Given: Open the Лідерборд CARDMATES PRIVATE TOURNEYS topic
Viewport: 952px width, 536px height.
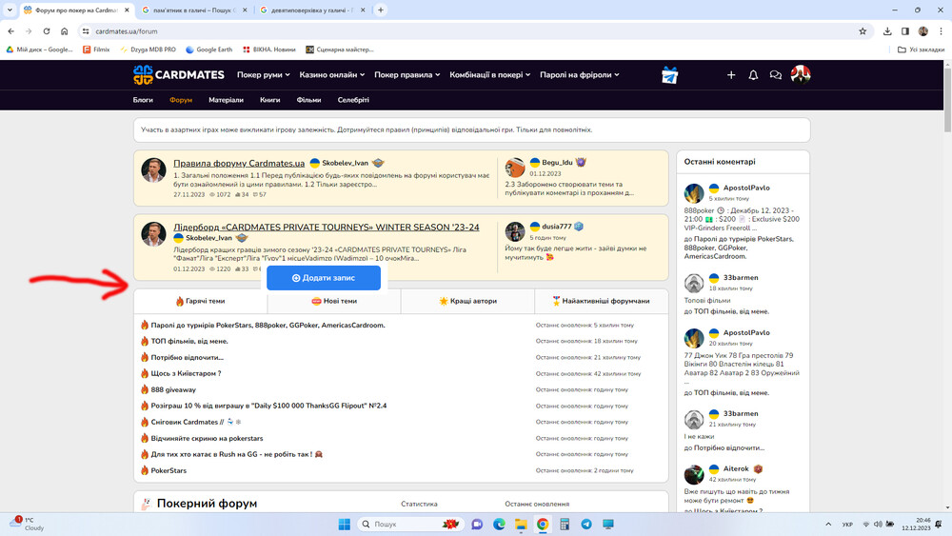Looking at the screenshot, I should coord(326,227).
